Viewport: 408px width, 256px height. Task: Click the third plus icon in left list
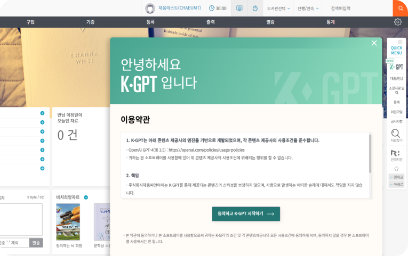tap(42, 131)
